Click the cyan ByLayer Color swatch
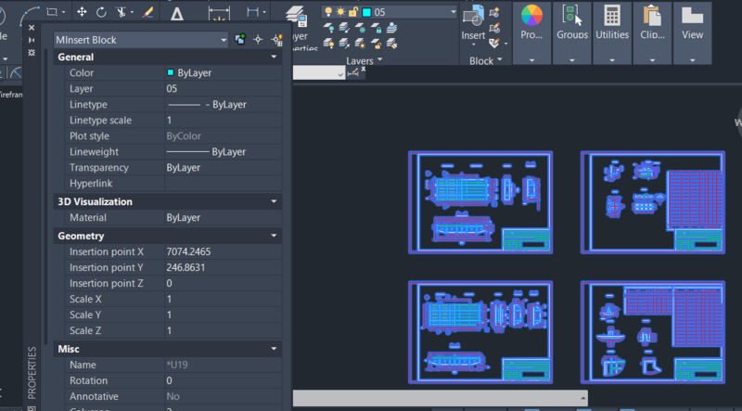This screenshot has width=742, height=411. [x=171, y=72]
